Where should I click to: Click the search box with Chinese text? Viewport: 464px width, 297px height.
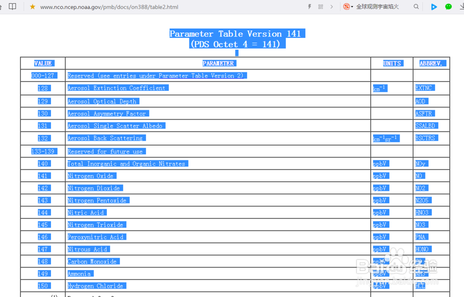(377, 7)
